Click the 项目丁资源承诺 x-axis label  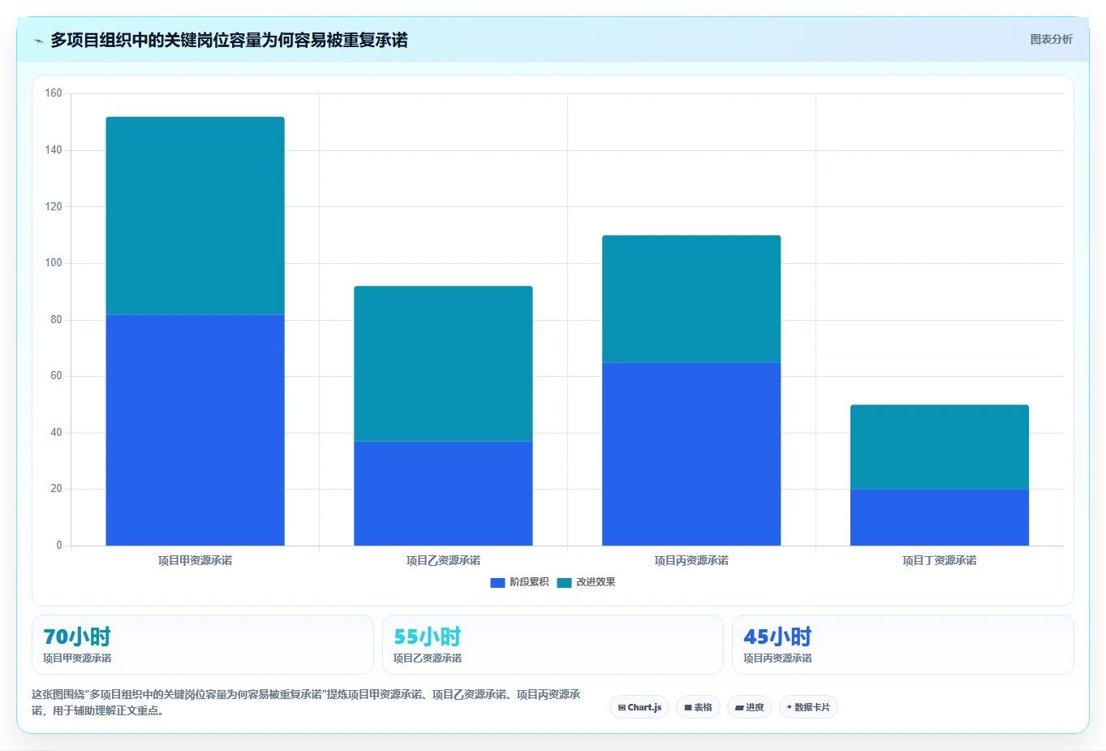click(x=940, y=560)
